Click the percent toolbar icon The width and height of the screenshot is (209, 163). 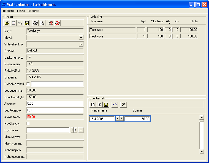[x=20, y=23]
